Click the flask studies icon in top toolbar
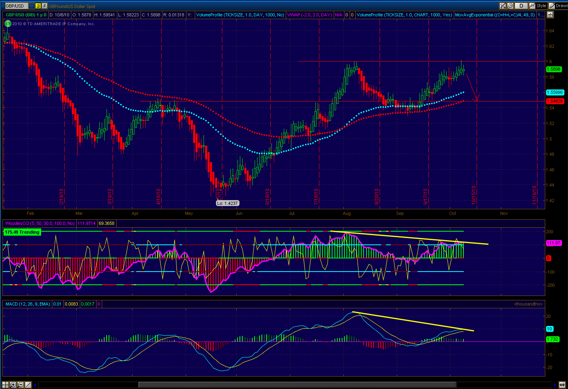The image size is (568, 389). click(x=503, y=6)
